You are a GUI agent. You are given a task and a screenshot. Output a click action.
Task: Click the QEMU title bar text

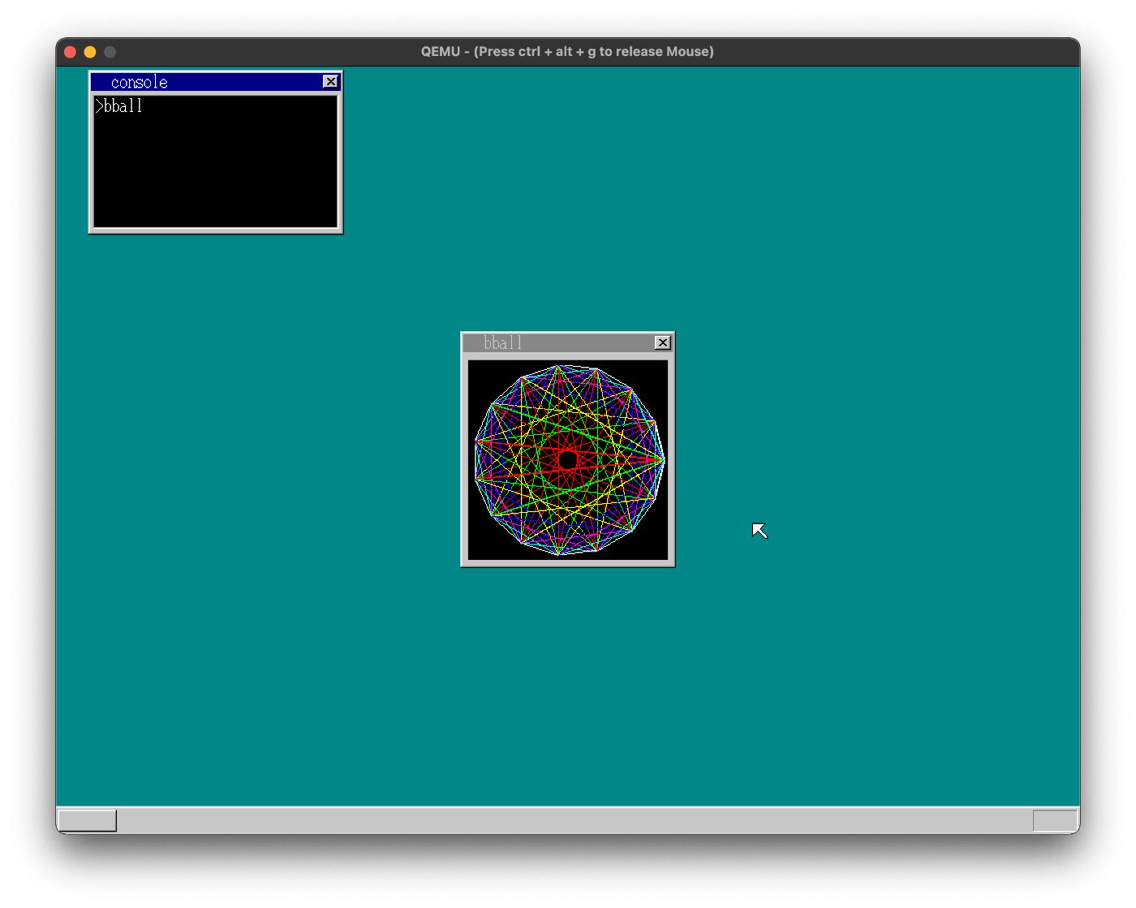567,52
